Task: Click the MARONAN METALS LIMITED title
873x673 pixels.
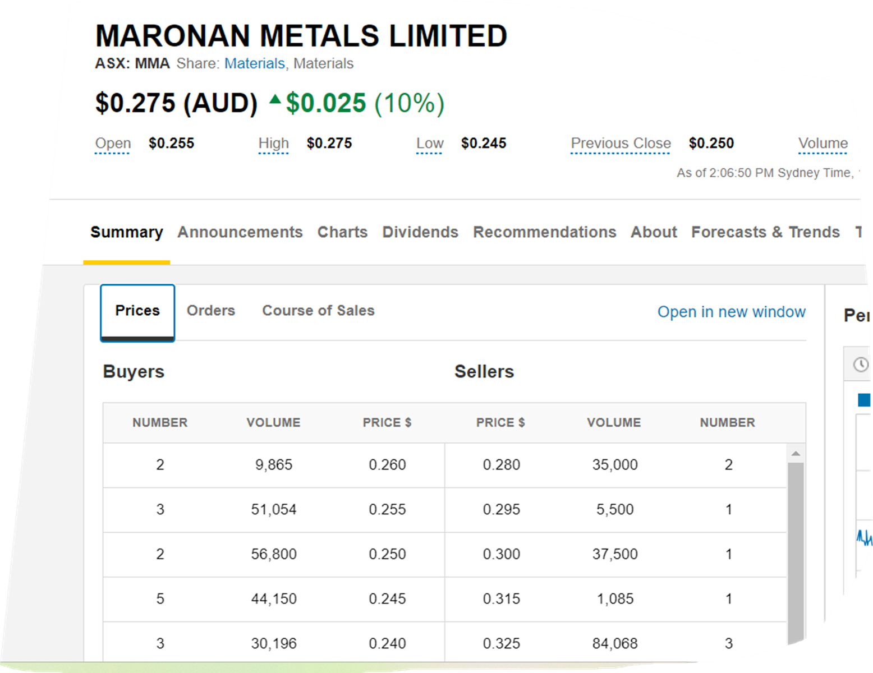Action: (301, 36)
